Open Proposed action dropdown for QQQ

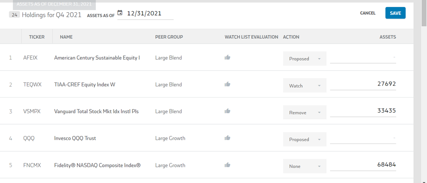305,139
